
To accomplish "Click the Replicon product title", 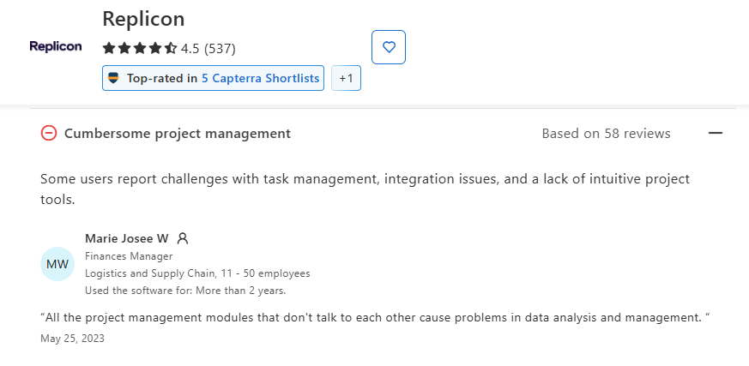I will 143,19.
